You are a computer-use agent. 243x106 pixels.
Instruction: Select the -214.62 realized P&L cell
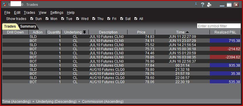click(225, 49)
